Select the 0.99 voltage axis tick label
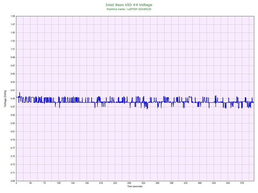 13,57
